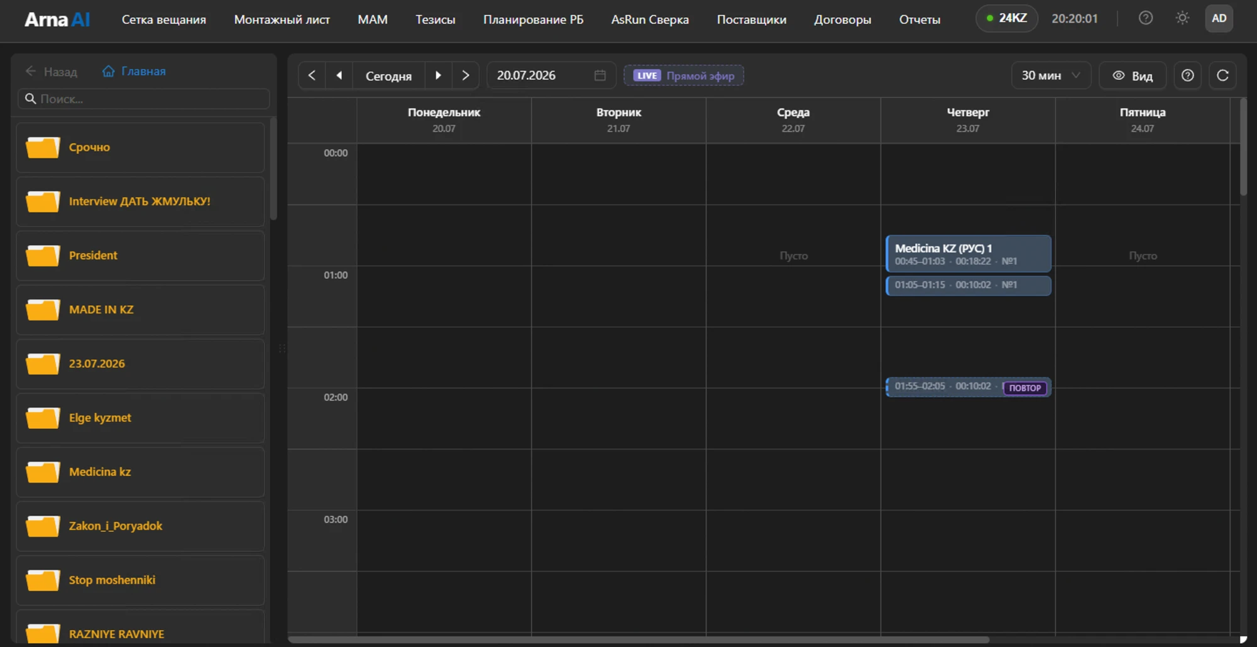Go to AsRun Сверка section
The image size is (1257, 647).
650,19
